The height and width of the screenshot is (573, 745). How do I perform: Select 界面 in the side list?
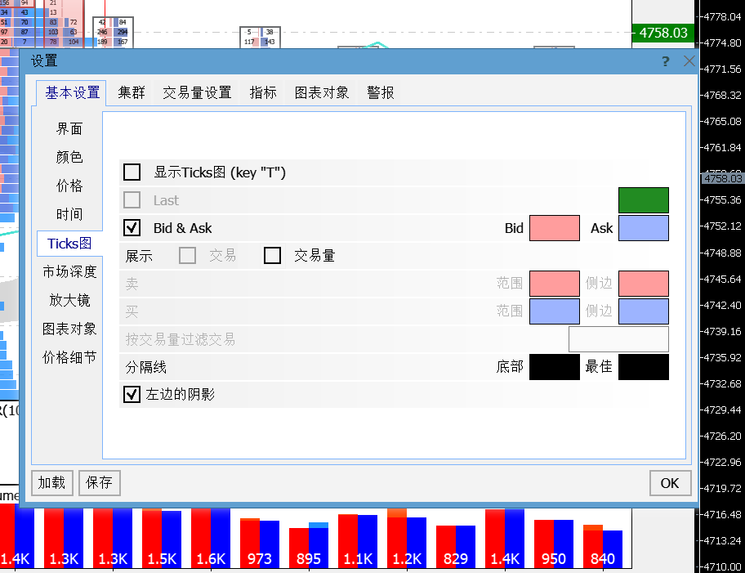[x=69, y=129]
